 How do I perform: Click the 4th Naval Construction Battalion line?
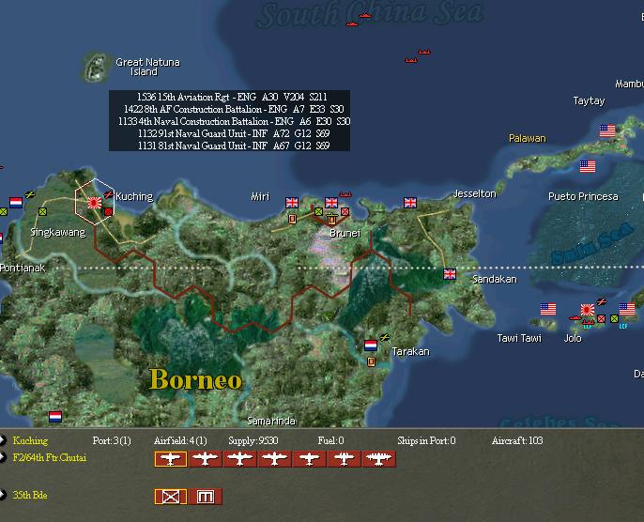click(x=234, y=121)
